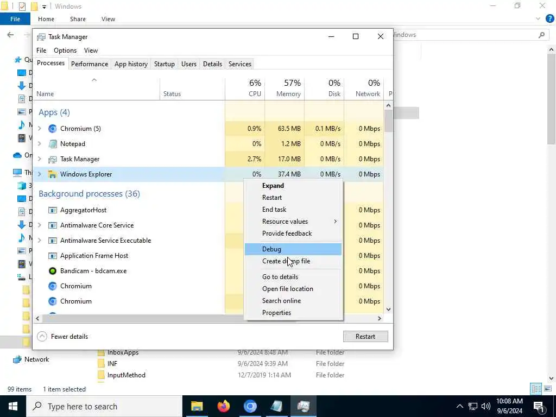This screenshot has height=417, width=556.
Task: Expand the Windows Explorer process group
Action: click(x=40, y=174)
